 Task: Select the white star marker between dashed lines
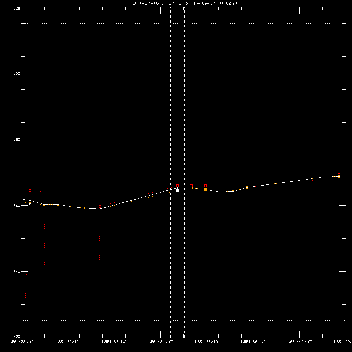pos(177,190)
